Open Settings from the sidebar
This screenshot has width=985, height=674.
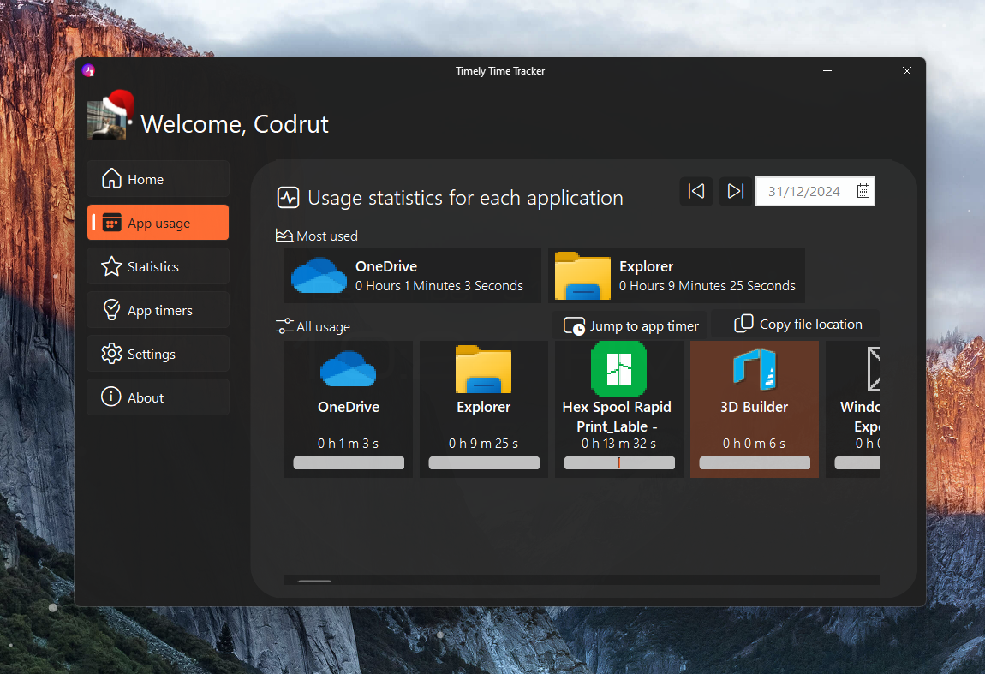(158, 354)
